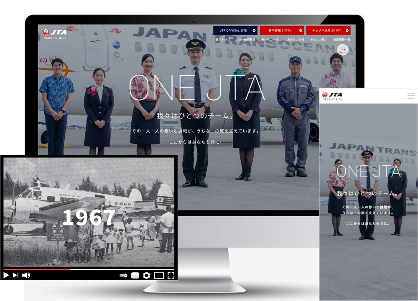Select the 募集職種一覧 menu link
This screenshot has height=301, width=418.
tap(343, 40)
